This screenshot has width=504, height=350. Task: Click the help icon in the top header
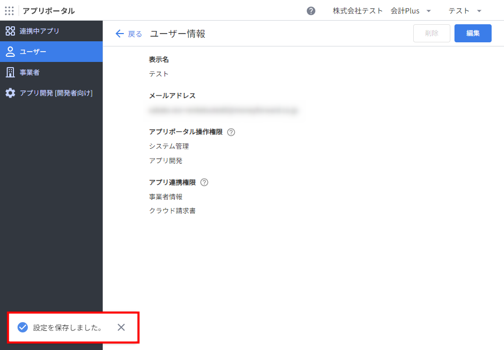click(x=311, y=11)
